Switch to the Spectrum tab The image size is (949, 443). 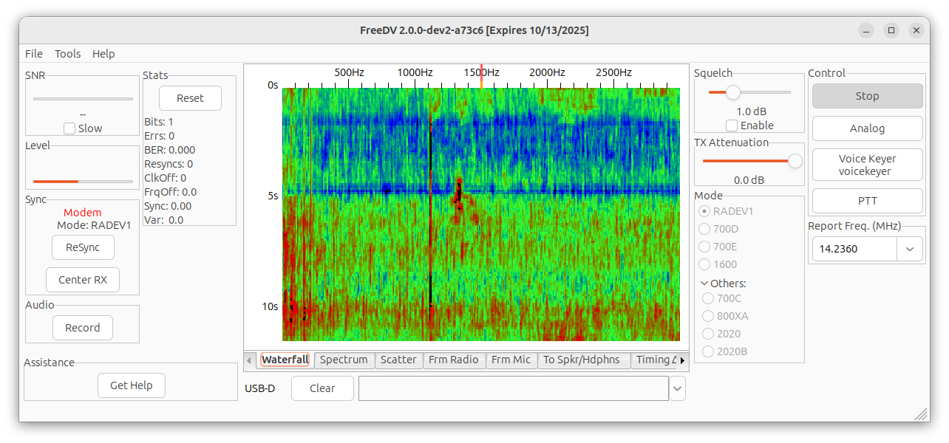click(x=344, y=360)
